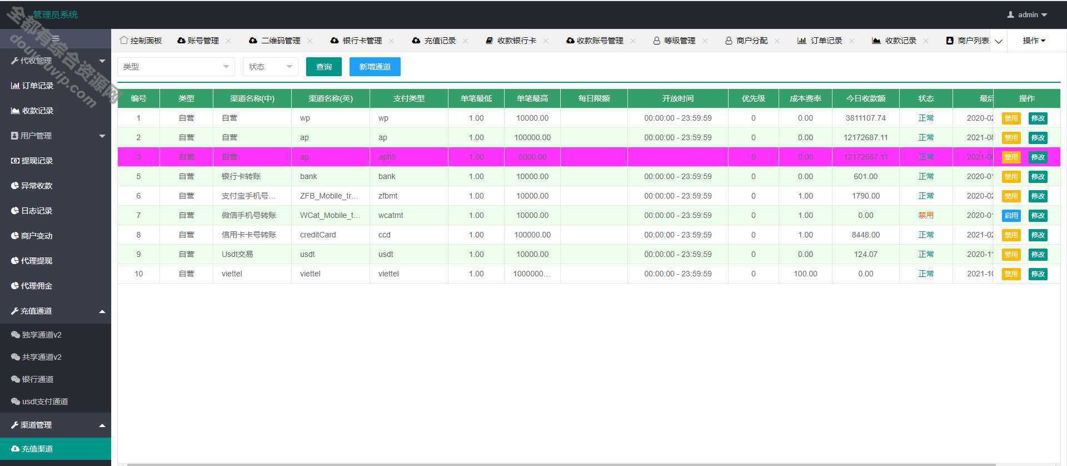The image size is (1067, 466).
Task: Click 修改 for the viettel row
Action: point(1038,274)
